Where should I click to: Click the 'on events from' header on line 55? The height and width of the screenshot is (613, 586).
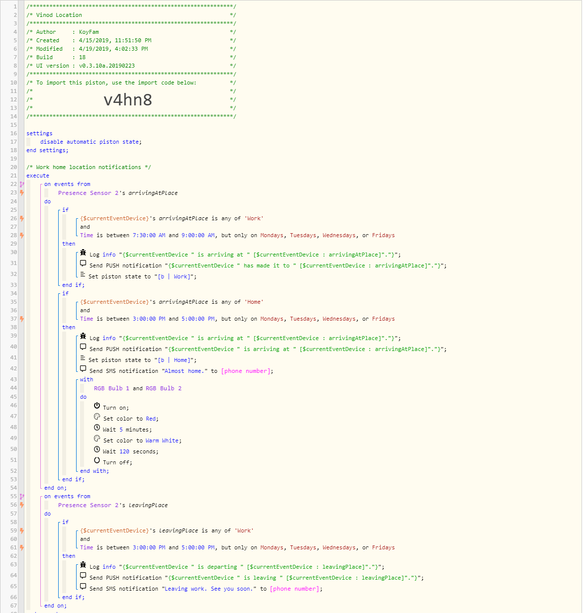point(67,496)
